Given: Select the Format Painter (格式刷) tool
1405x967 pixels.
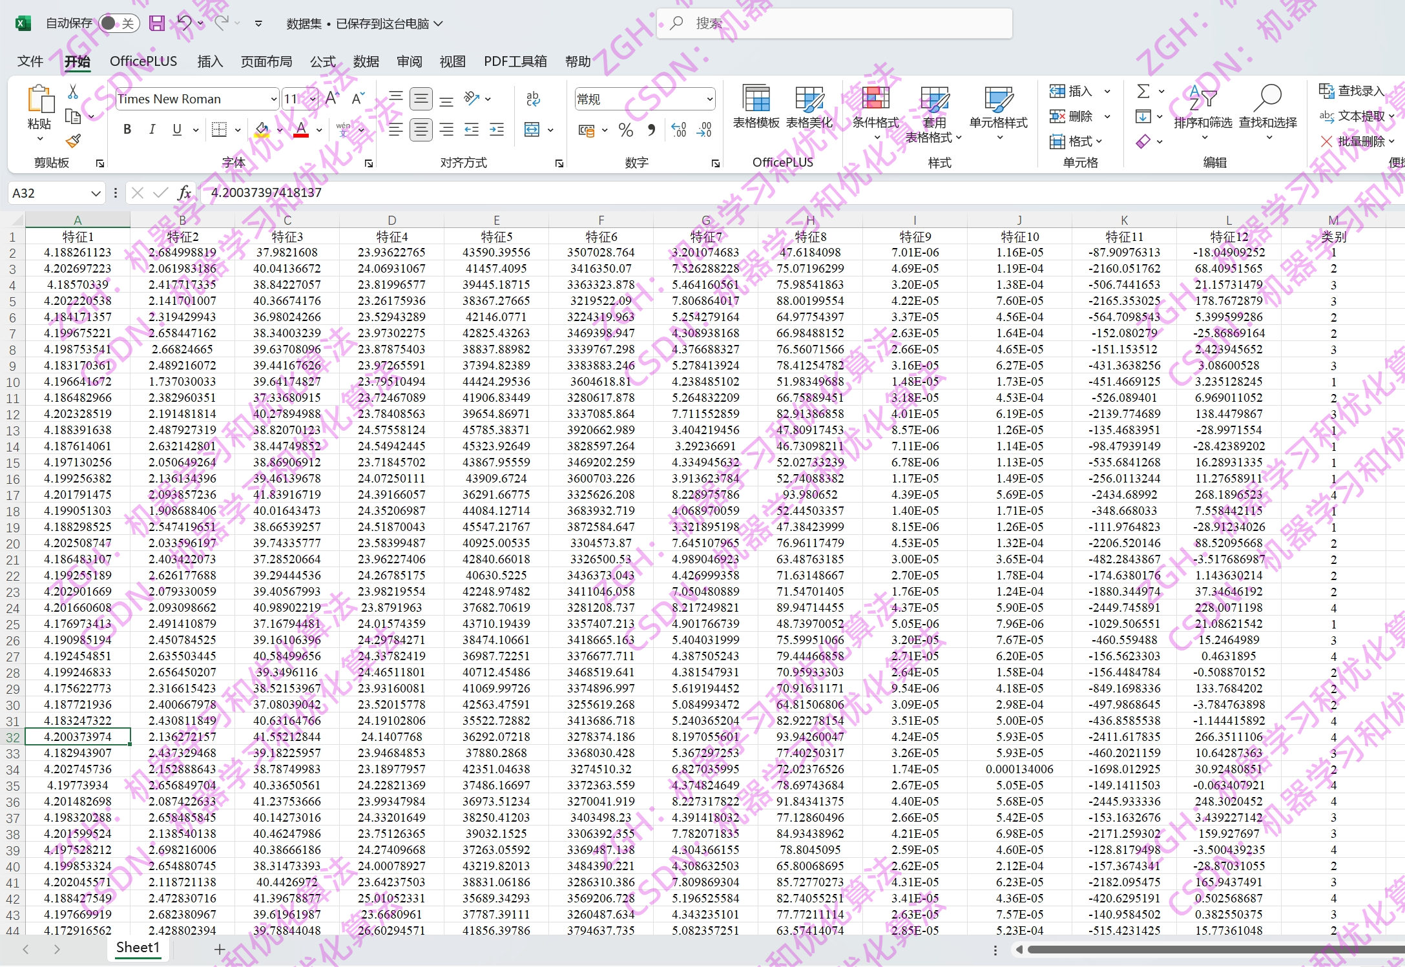Looking at the screenshot, I should tap(73, 141).
